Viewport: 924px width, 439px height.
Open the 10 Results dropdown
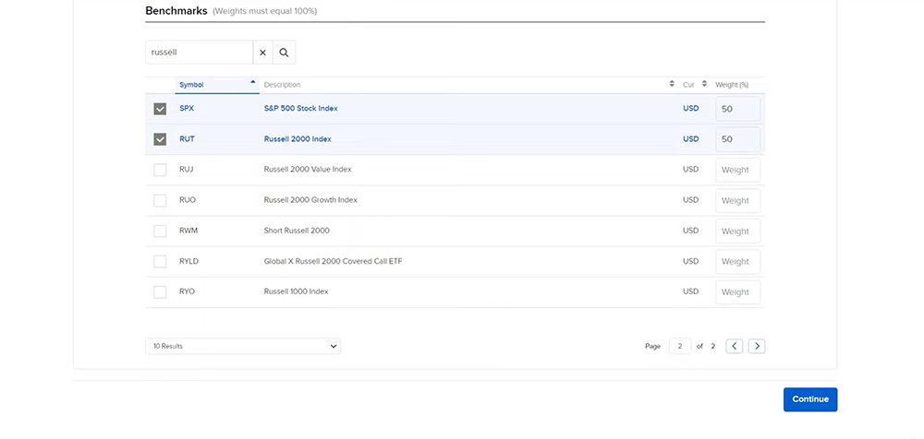[x=243, y=346]
